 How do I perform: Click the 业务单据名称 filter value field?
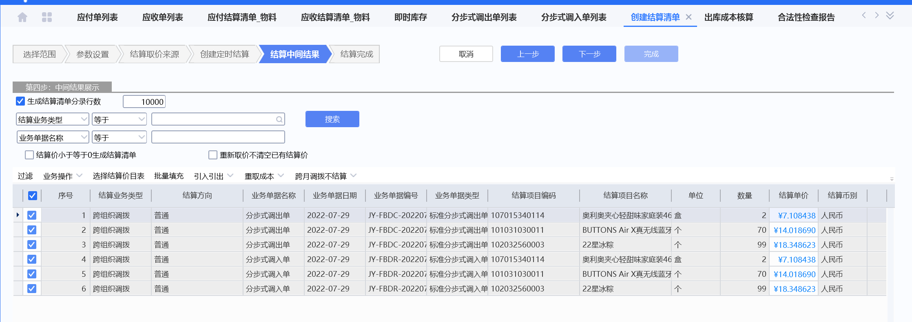click(218, 137)
